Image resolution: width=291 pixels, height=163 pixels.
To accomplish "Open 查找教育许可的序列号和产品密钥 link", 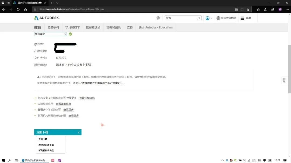I will [x=102, y=83].
